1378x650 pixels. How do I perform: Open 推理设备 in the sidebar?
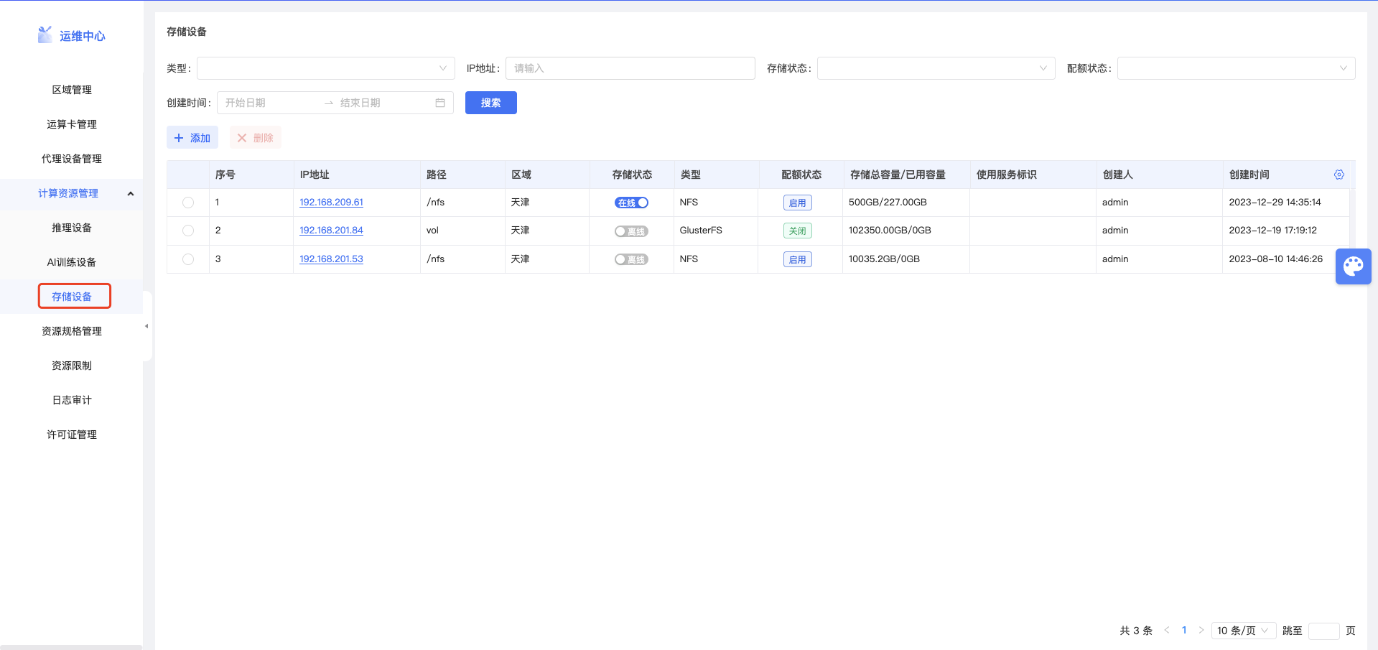(x=72, y=228)
